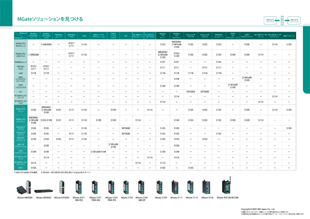Click the 'Device A / Device B' table corner cell
The image size is (310, 219).
[x=21, y=36]
